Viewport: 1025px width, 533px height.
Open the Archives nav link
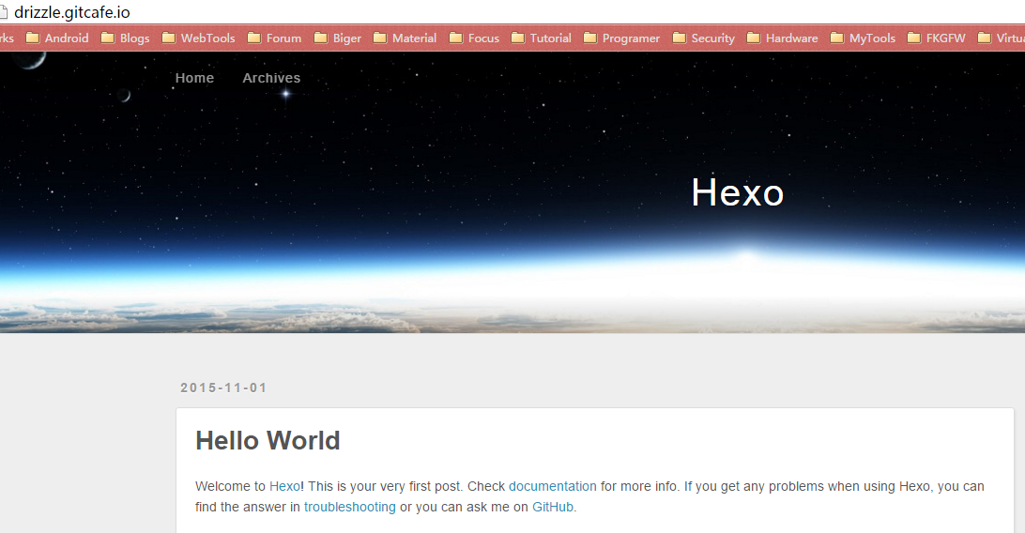pyautogui.click(x=271, y=78)
